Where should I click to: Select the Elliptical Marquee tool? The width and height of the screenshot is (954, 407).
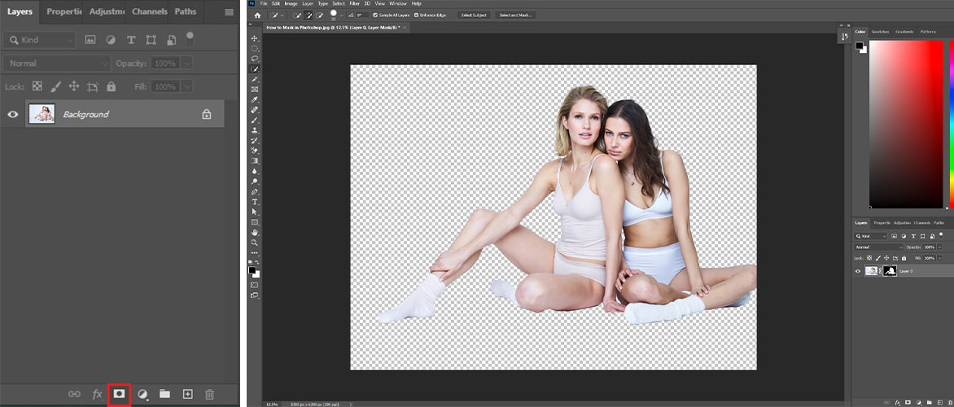(255, 48)
